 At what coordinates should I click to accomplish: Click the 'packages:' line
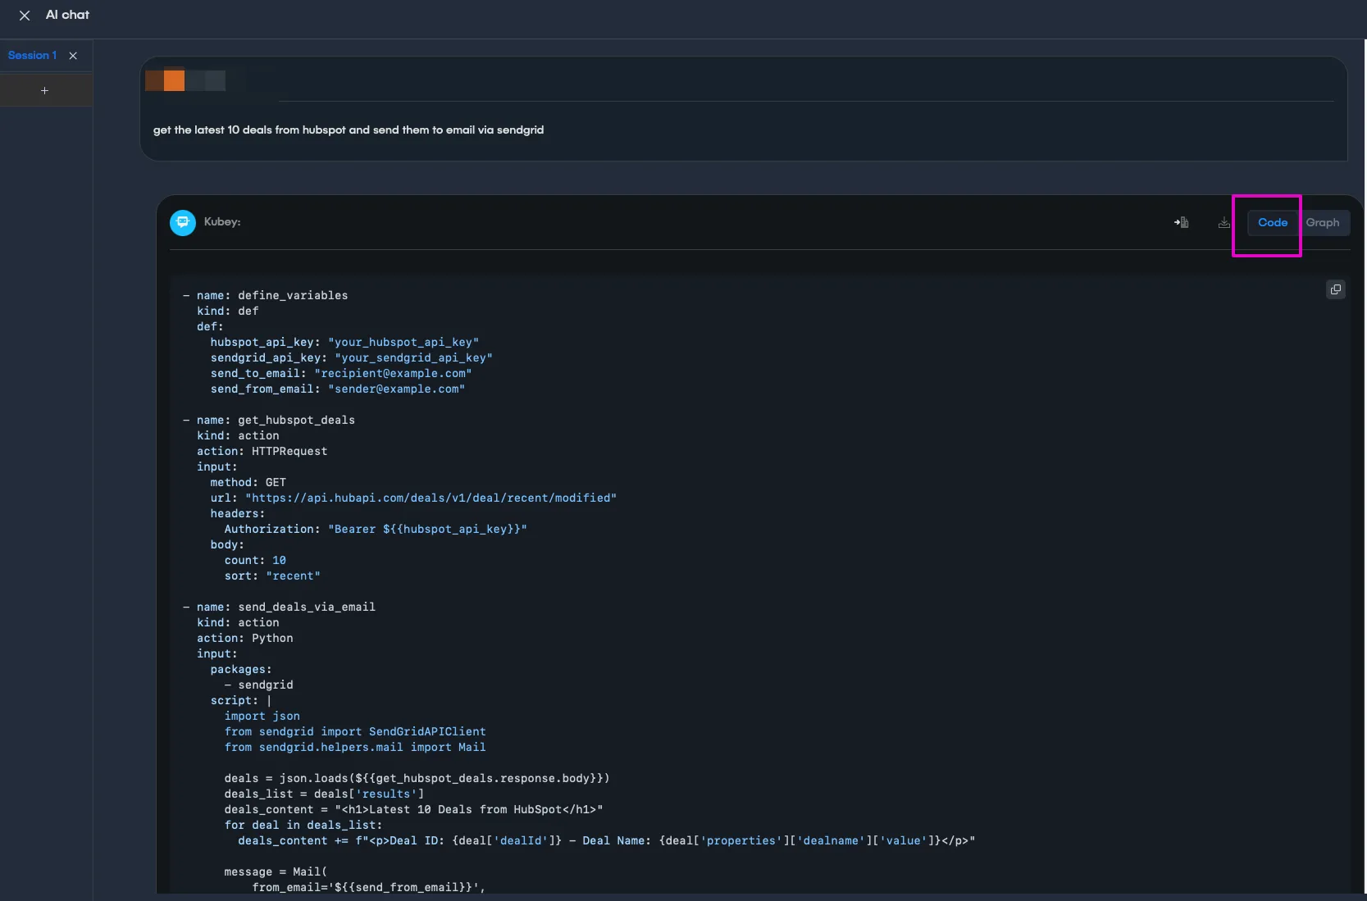[x=241, y=669]
